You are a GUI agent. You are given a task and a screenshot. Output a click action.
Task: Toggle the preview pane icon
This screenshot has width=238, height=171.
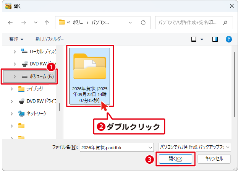(215, 39)
